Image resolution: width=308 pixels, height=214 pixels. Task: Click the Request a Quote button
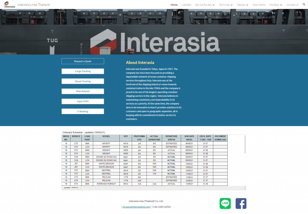pos(83,61)
